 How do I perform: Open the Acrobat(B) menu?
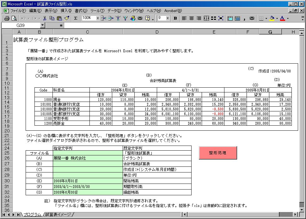click(x=173, y=11)
